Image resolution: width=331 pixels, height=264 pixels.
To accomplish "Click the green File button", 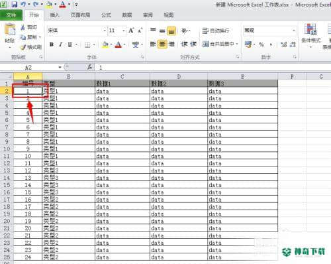I will tap(11, 15).
